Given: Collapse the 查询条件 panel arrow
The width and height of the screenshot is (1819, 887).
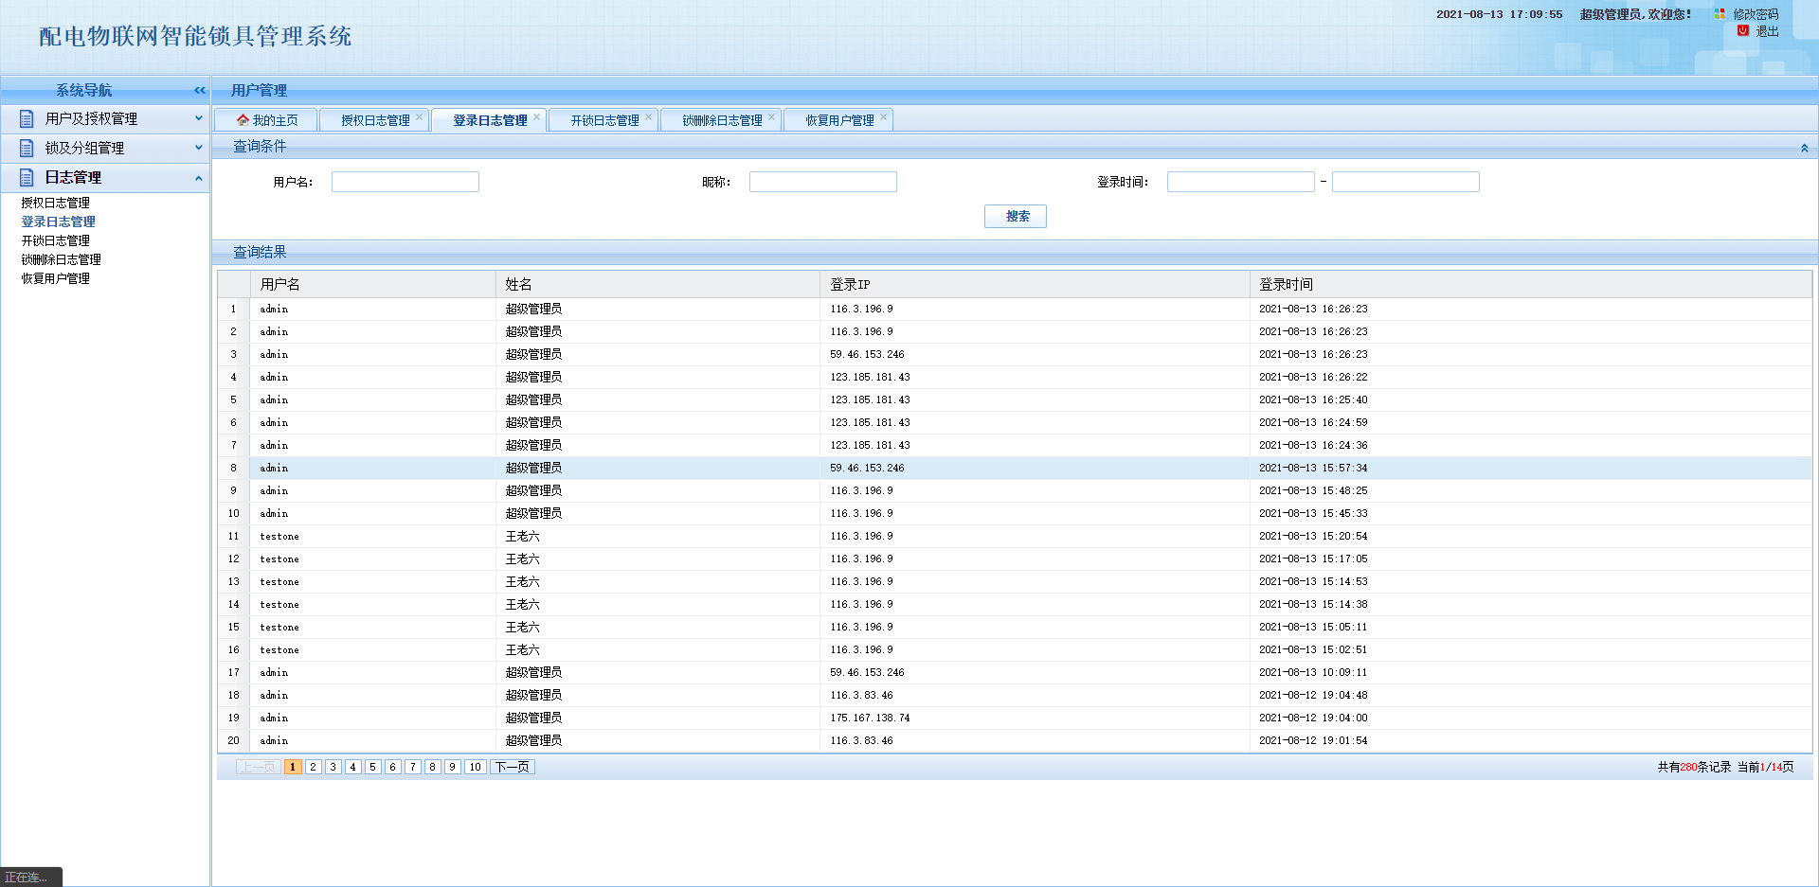Looking at the screenshot, I should click(1804, 148).
